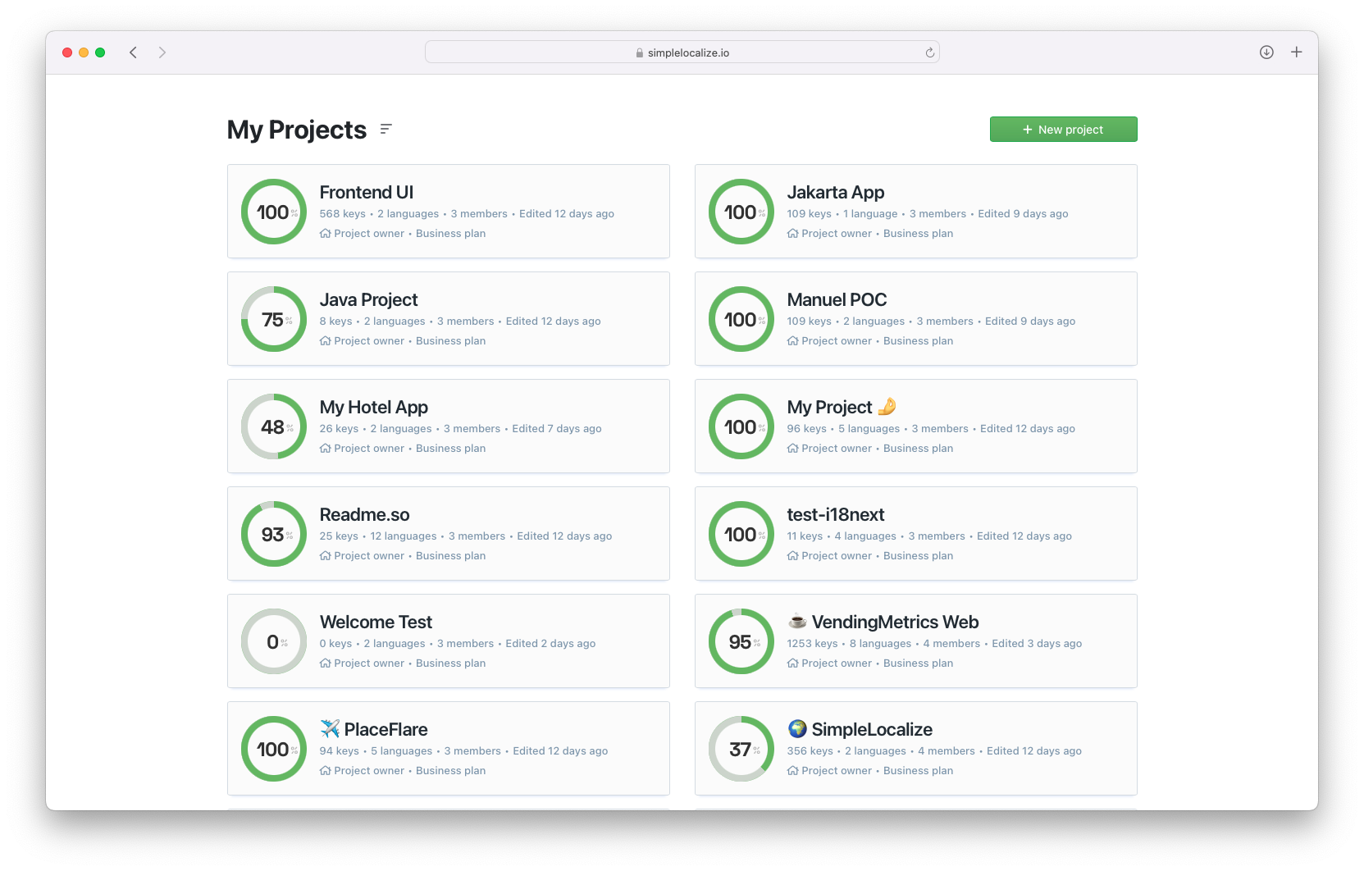Click the 100% progress ring of Jakarta App
Viewport: 1364px width, 871px height.
point(741,212)
